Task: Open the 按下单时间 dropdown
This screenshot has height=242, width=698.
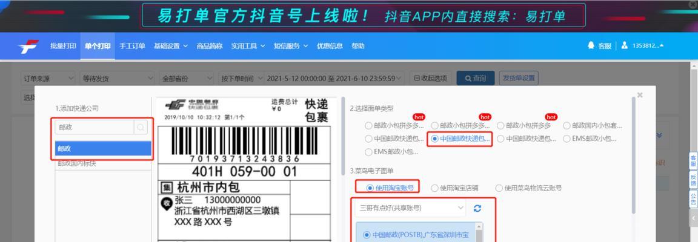Action: point(242,78)
